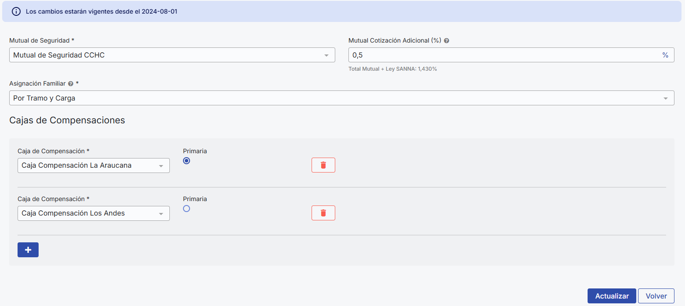Screen dimensions: 685x306
Task: Click the 'Mutual Cotización Adicional (%)' label
Action: pos(395,40)
